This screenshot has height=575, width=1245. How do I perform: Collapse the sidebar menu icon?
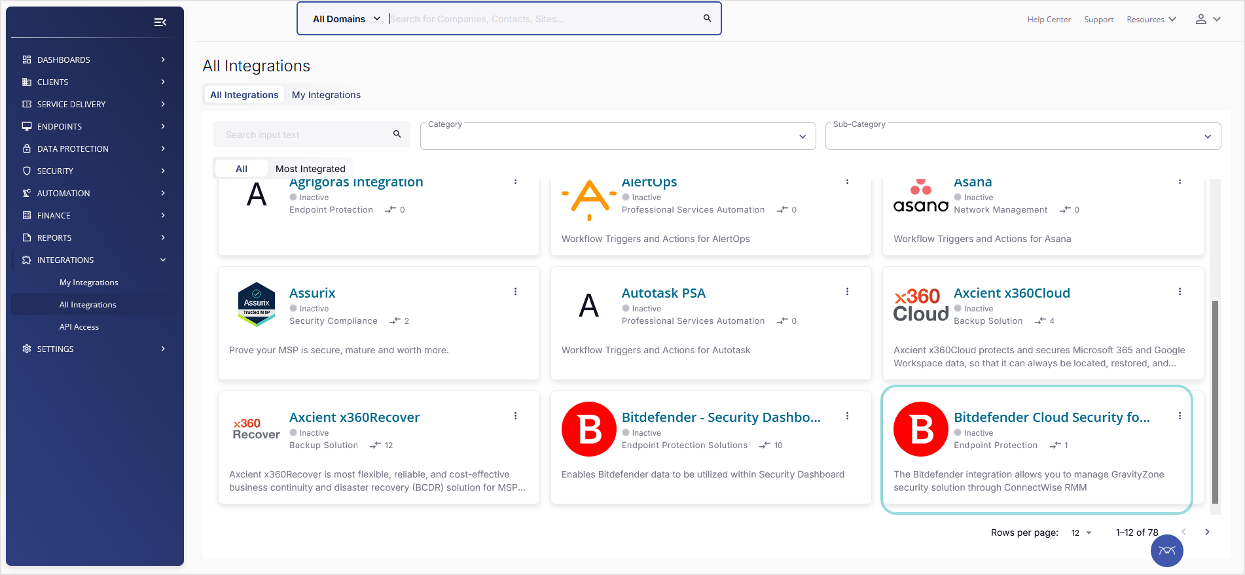coord(160,22)
